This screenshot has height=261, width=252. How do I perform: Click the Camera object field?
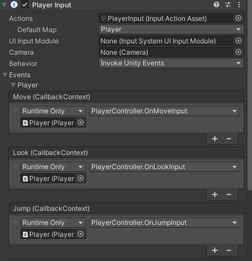[166, 52]
